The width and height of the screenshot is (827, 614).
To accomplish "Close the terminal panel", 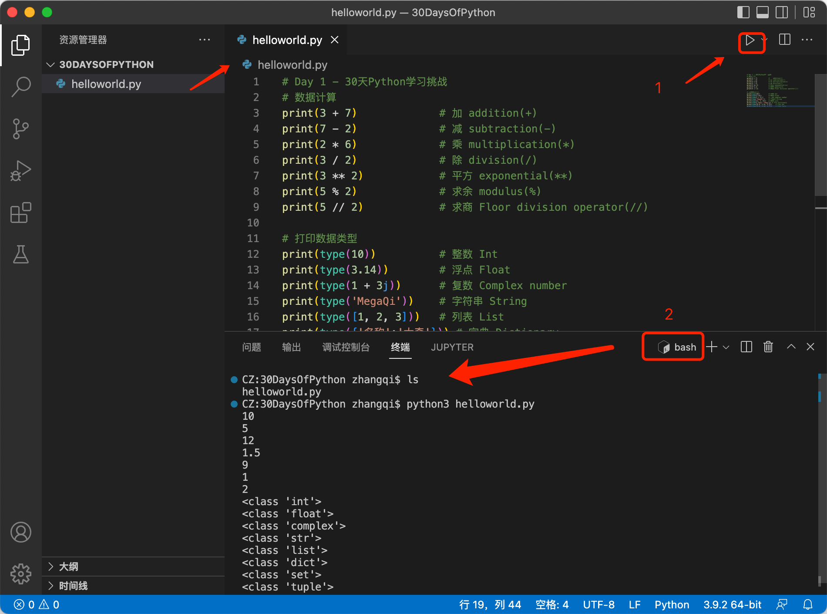I will [x=810, y=347].
